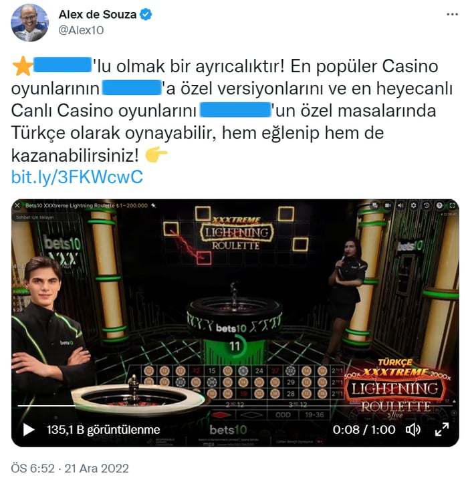Switch the in-game video camera view
The width and height of the screenshot is (468, 480).
388,205
